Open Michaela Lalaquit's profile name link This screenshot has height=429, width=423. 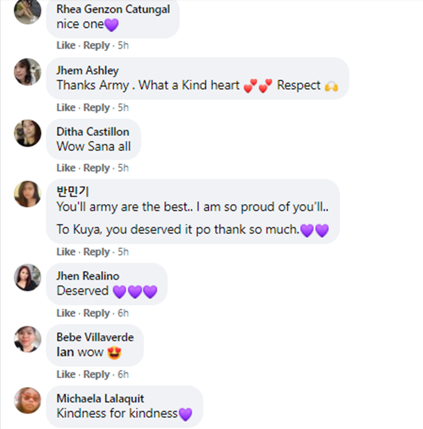click(x=100, y=399)
